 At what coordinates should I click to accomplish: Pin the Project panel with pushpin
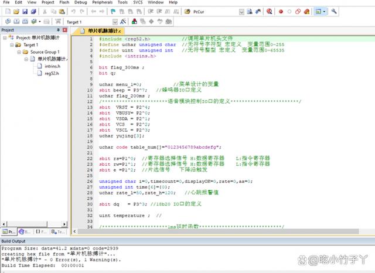(x=58, y=30)
